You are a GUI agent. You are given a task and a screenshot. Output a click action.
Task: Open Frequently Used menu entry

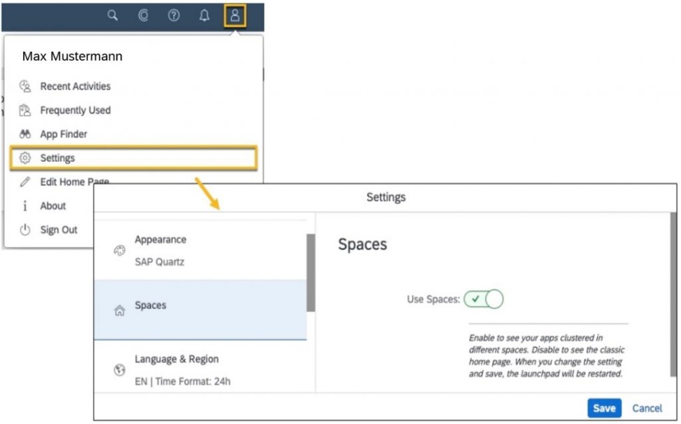pos(75,110)
